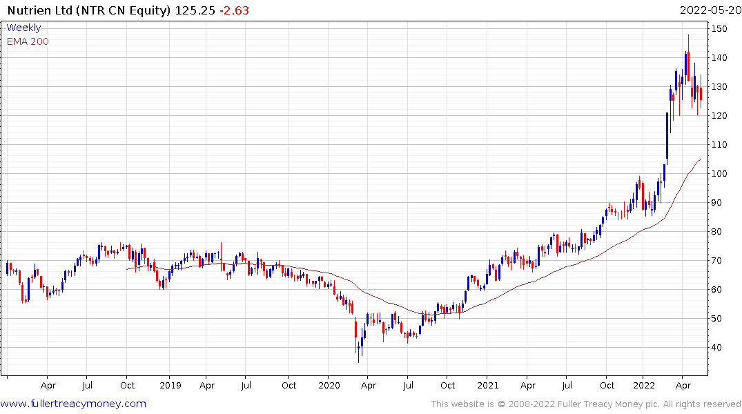Click the 60 price axis label
Screen dimensions: 742x414
(716, 290)
